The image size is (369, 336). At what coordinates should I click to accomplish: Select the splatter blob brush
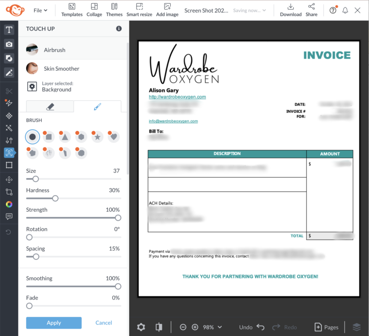(32, 153)
